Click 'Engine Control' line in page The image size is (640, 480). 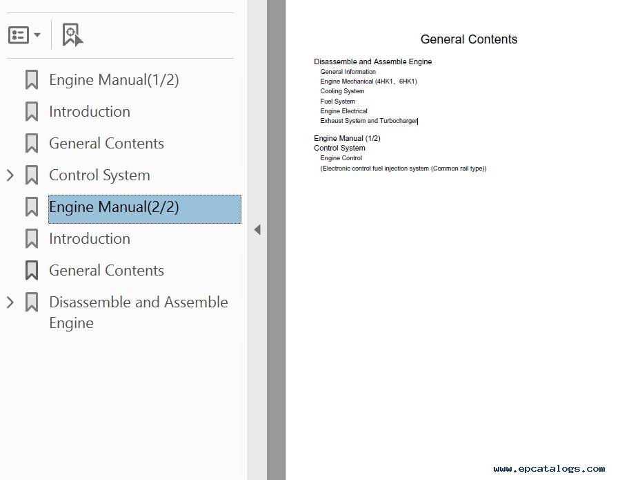[341, 158]
